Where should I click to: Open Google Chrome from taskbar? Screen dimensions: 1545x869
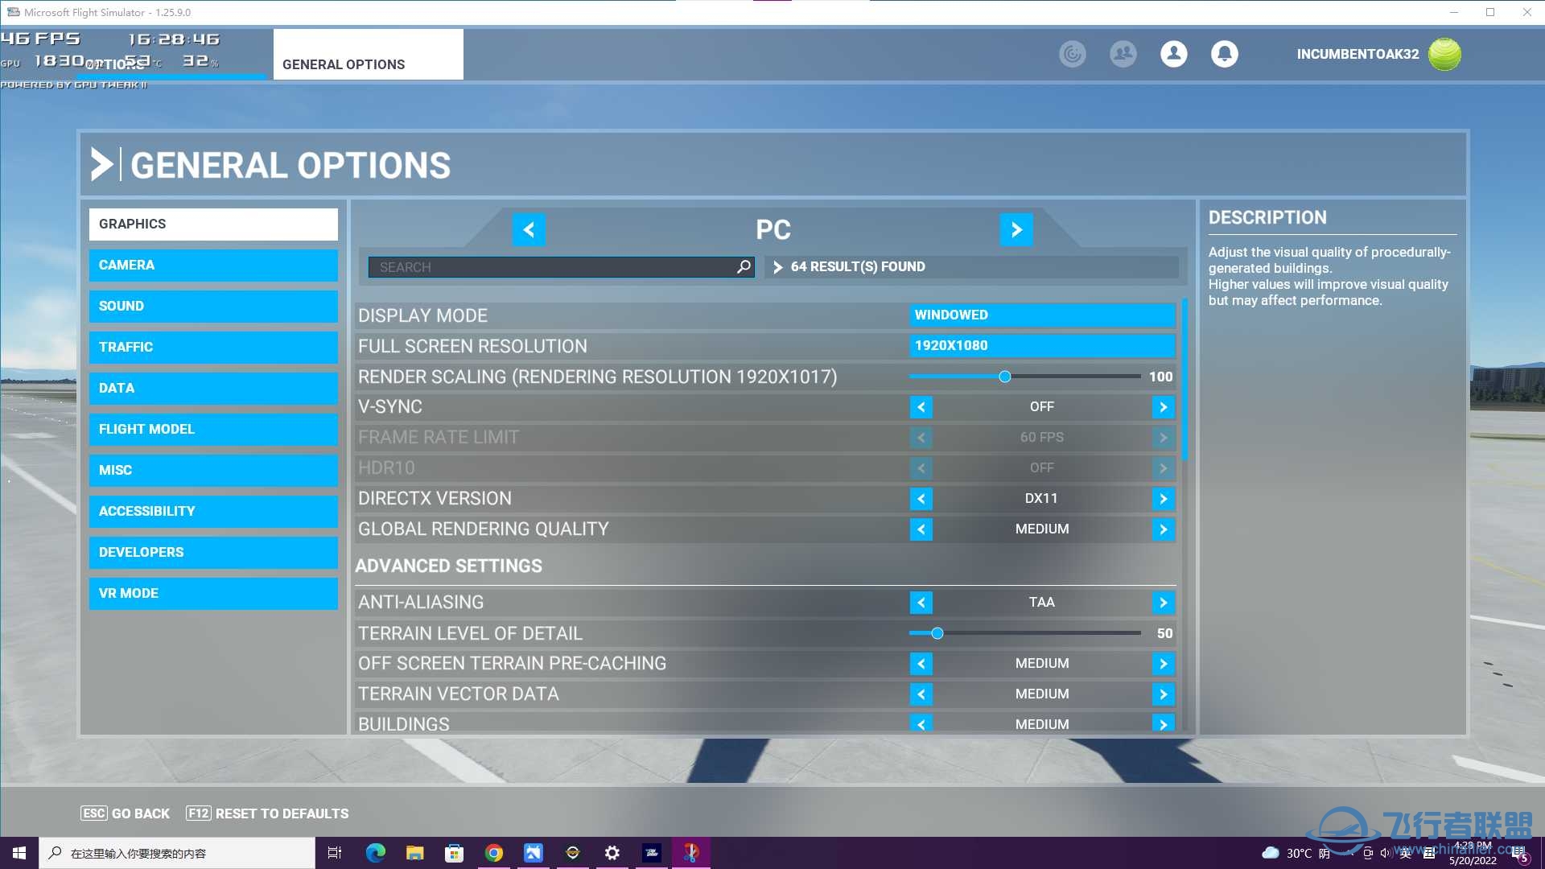(493, 853)
